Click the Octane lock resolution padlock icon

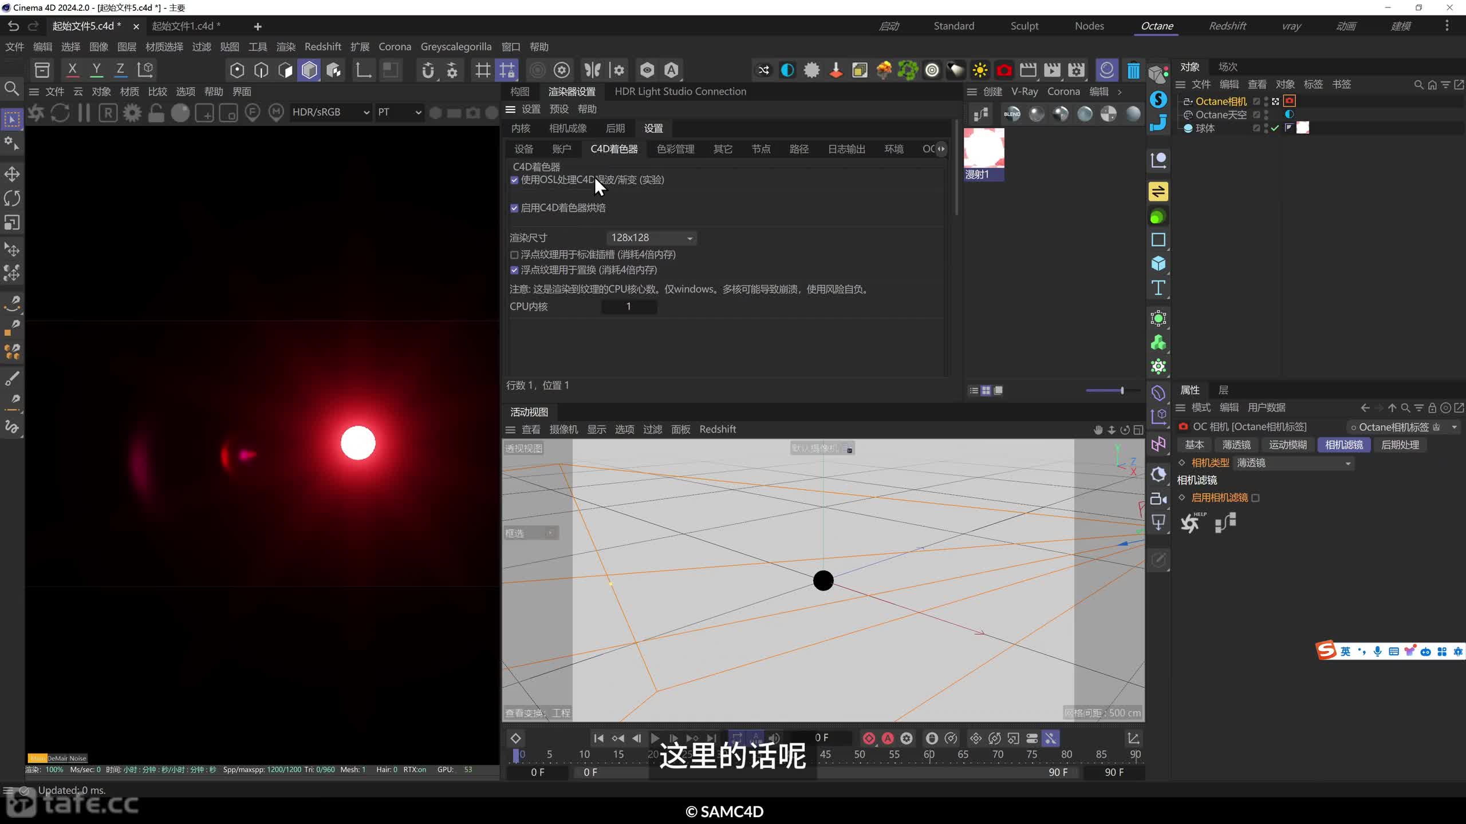tap(156, 113)
